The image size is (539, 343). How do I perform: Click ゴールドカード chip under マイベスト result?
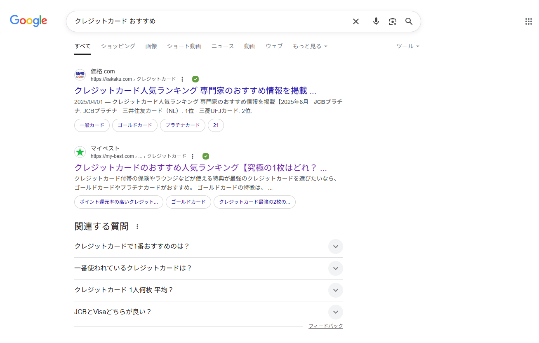188,202
